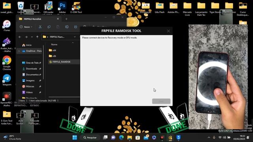Open the Windows Start menu
253x142 pixels.
pos(75,138)
